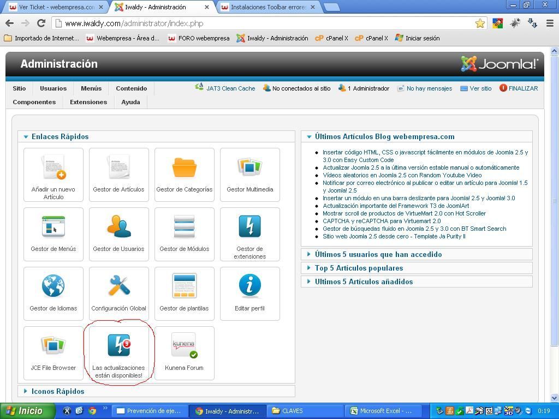Open Editar perfil info icon

coord(250,294)
